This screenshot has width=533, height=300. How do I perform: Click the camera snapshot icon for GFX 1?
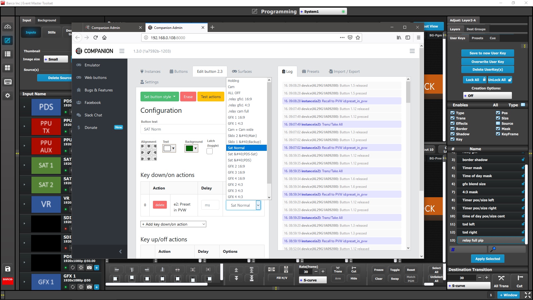[x=89, y=287]
